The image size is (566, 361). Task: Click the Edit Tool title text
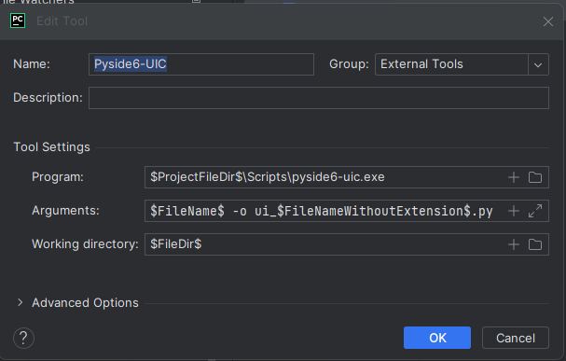tap(62, 21)
